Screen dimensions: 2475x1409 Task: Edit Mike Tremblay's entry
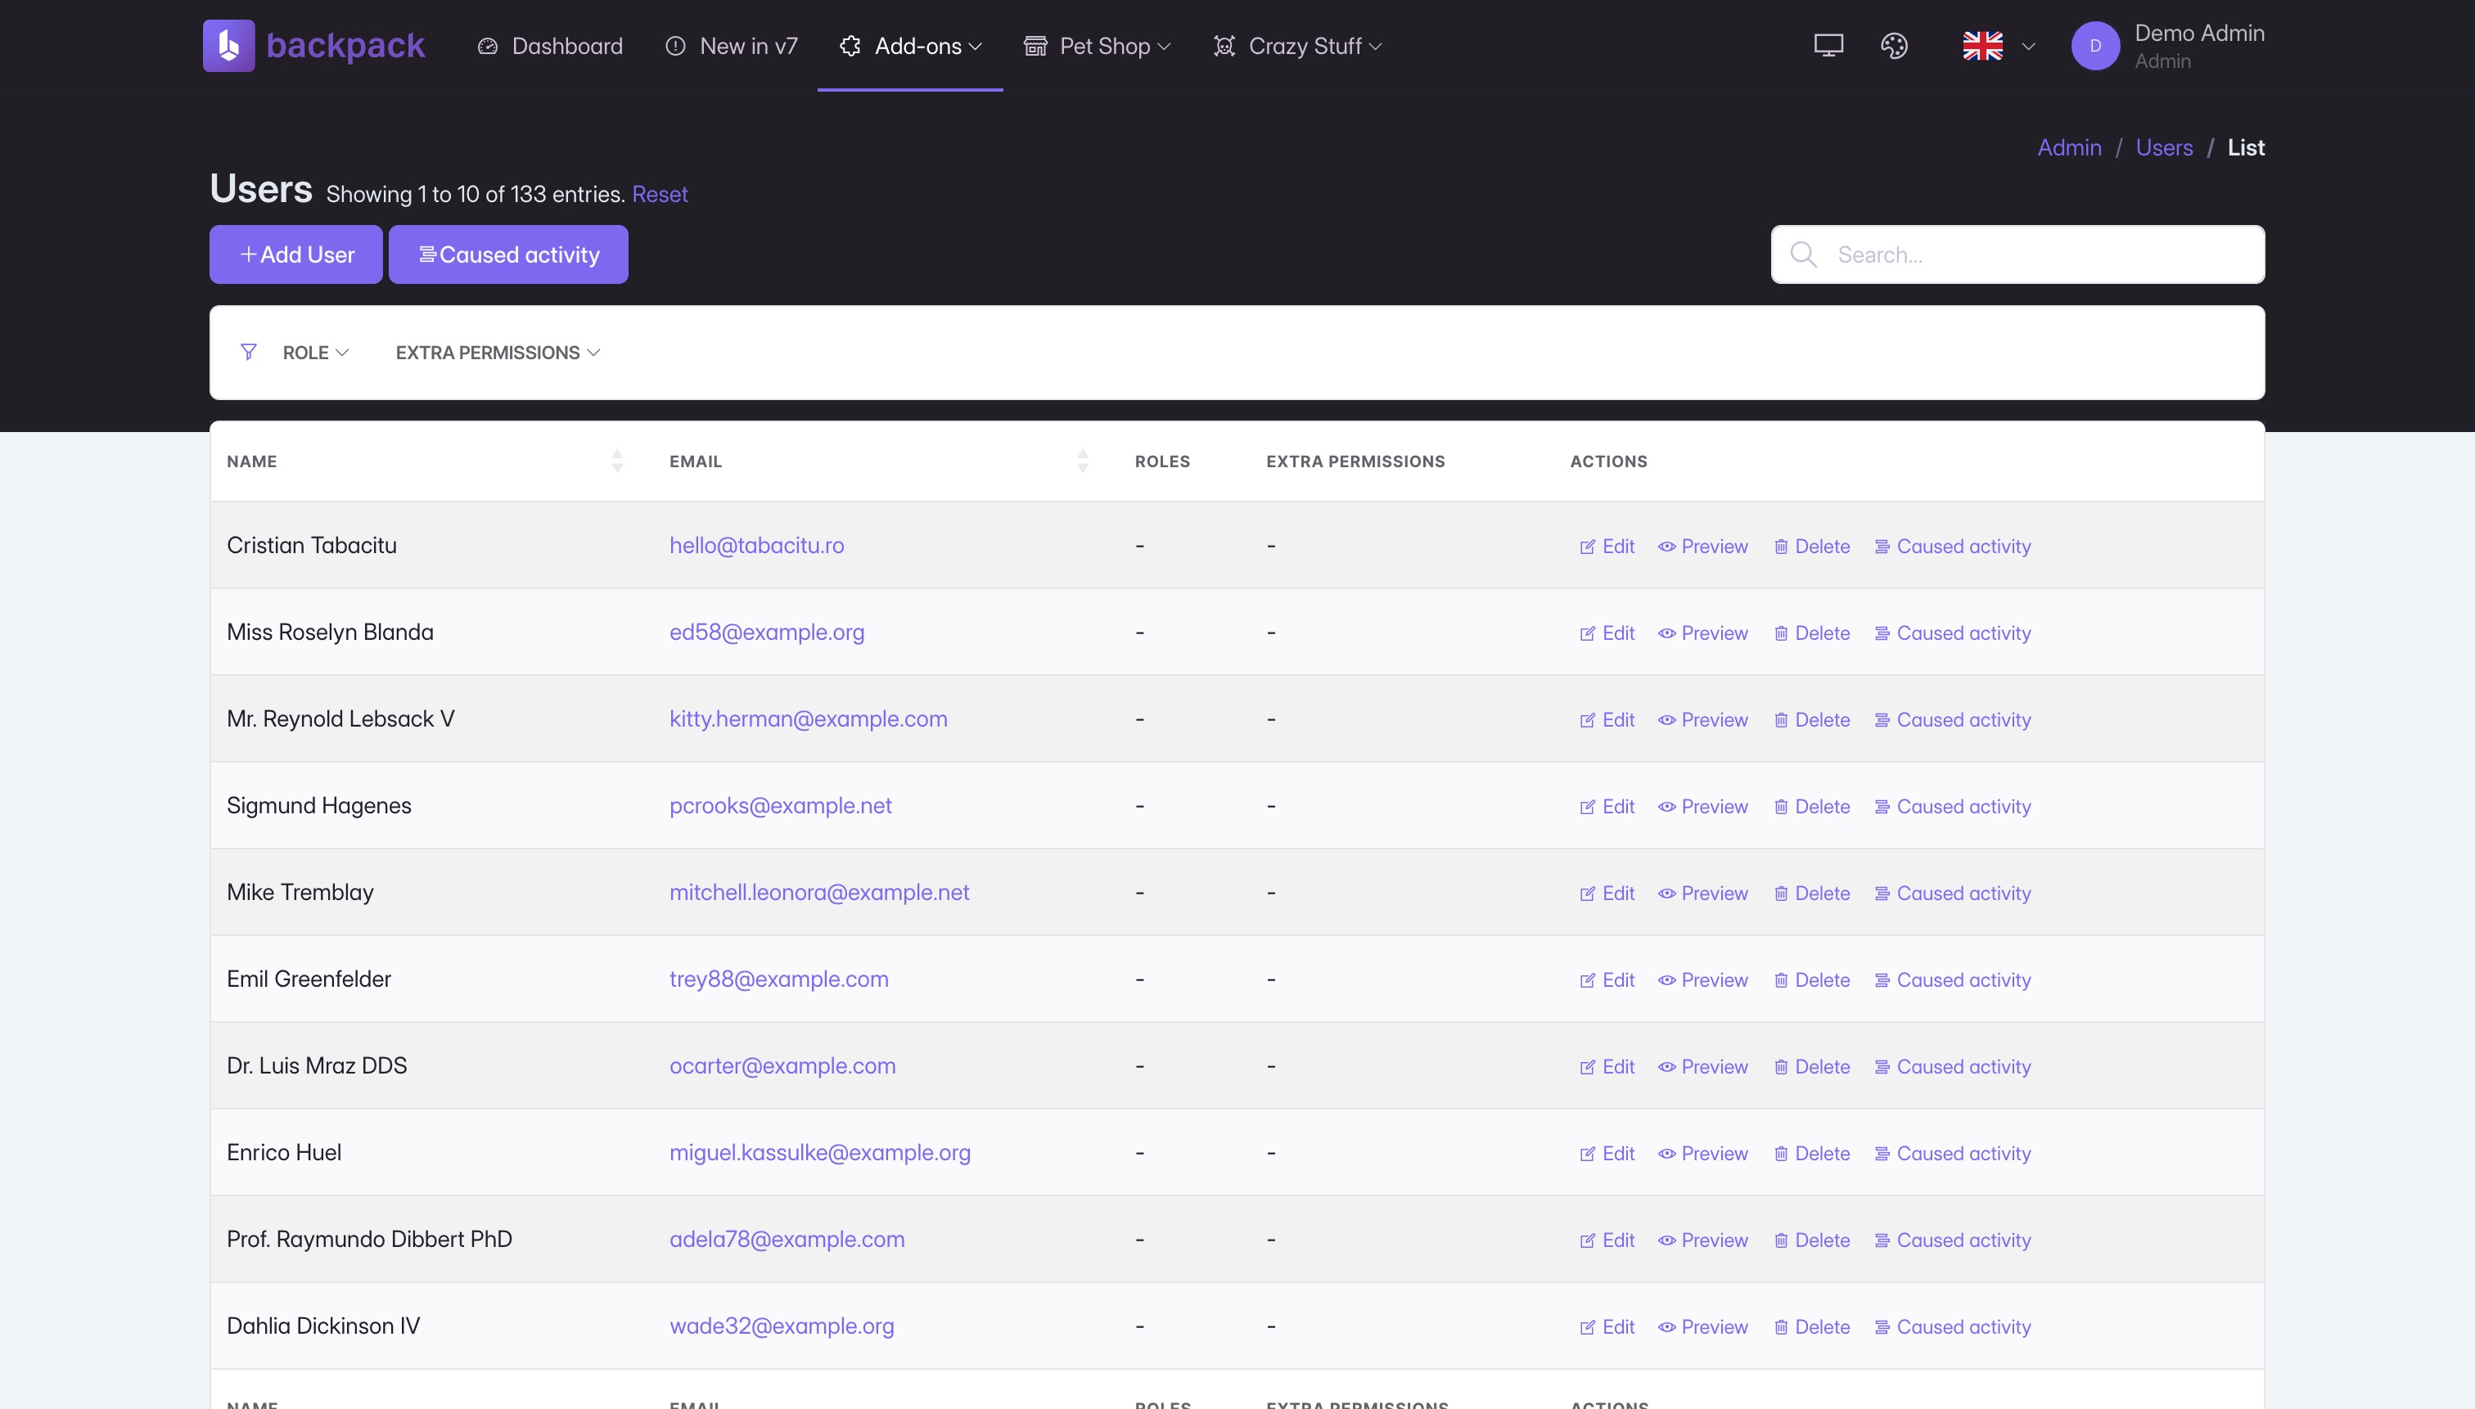point(1607,894)
